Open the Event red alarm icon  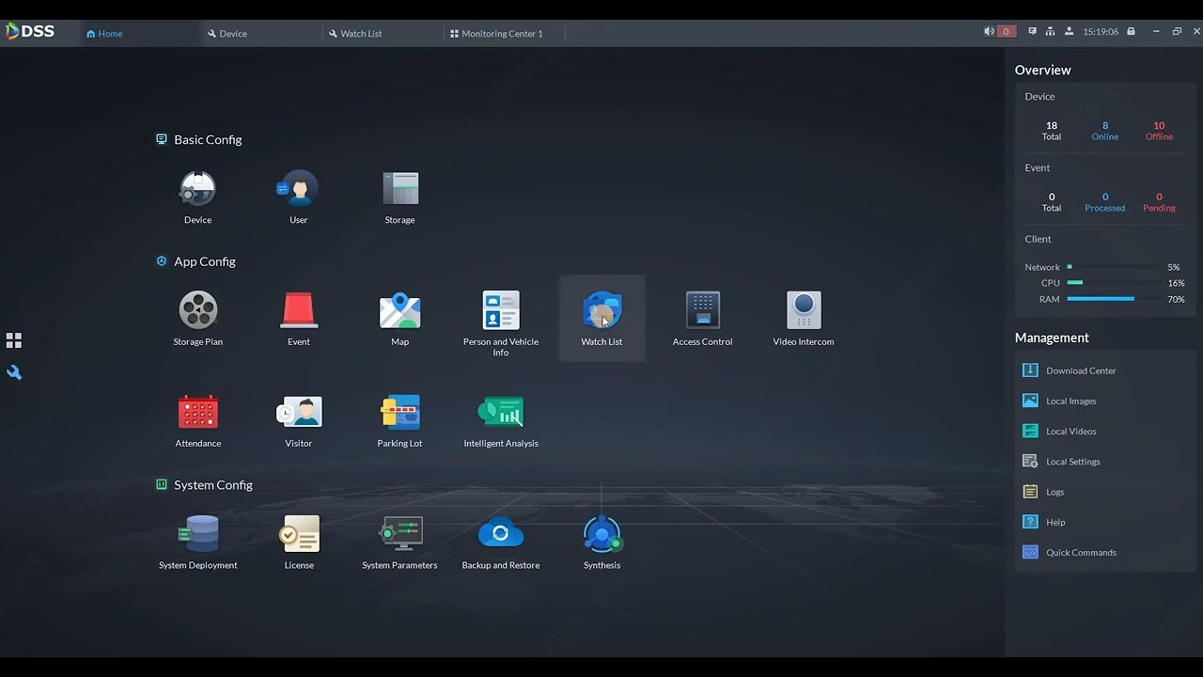point(299,310)
